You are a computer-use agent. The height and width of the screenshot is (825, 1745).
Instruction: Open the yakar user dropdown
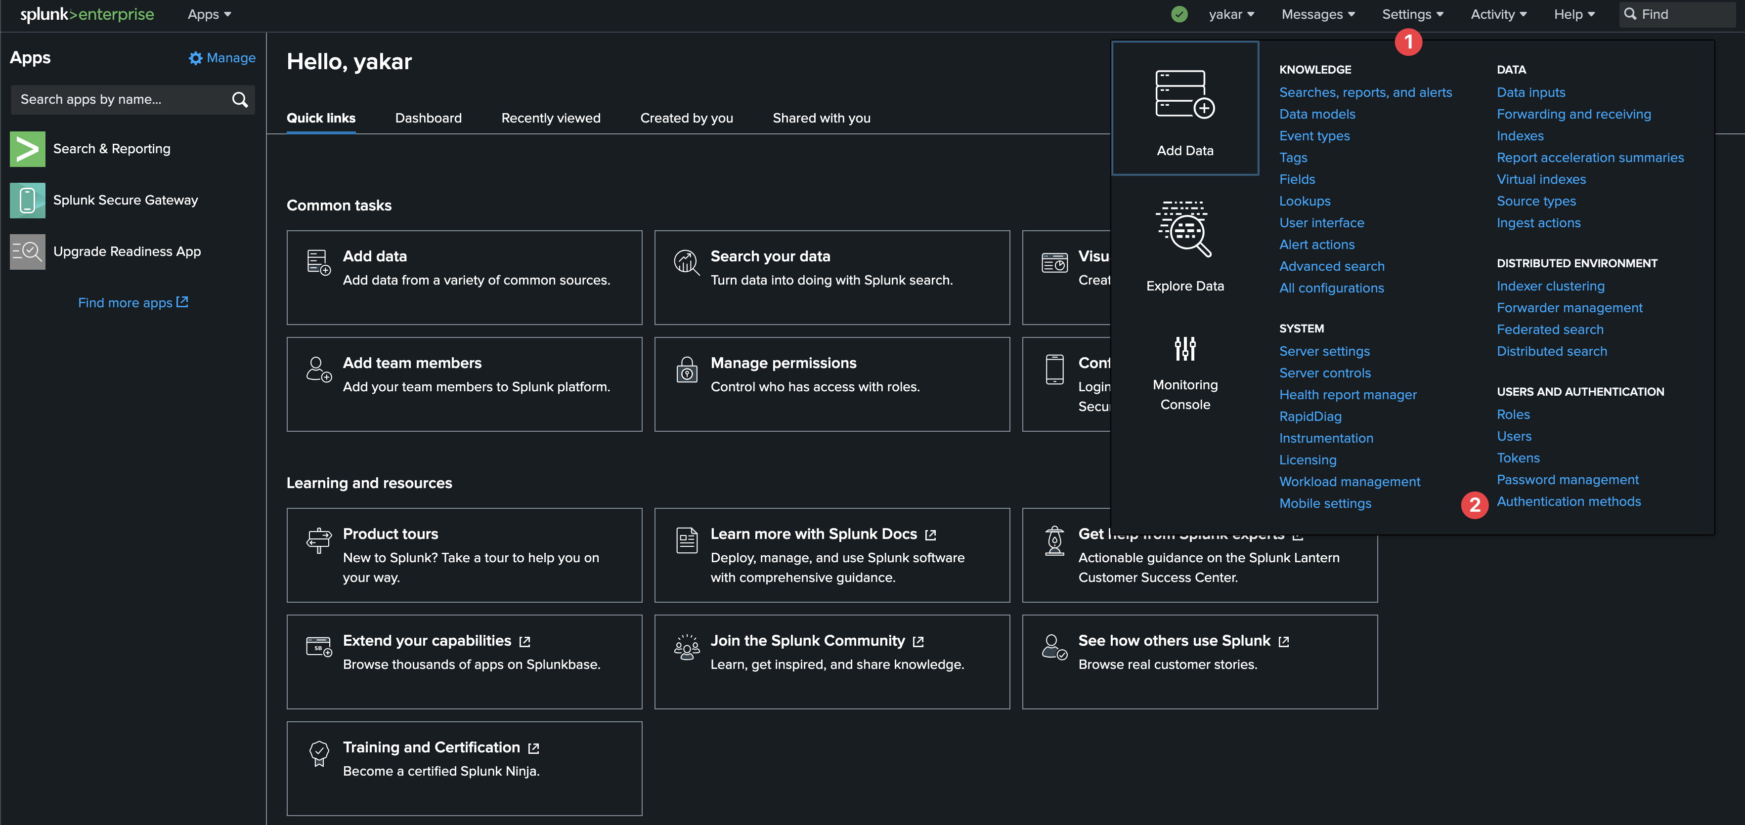(x=1231, y=14)
